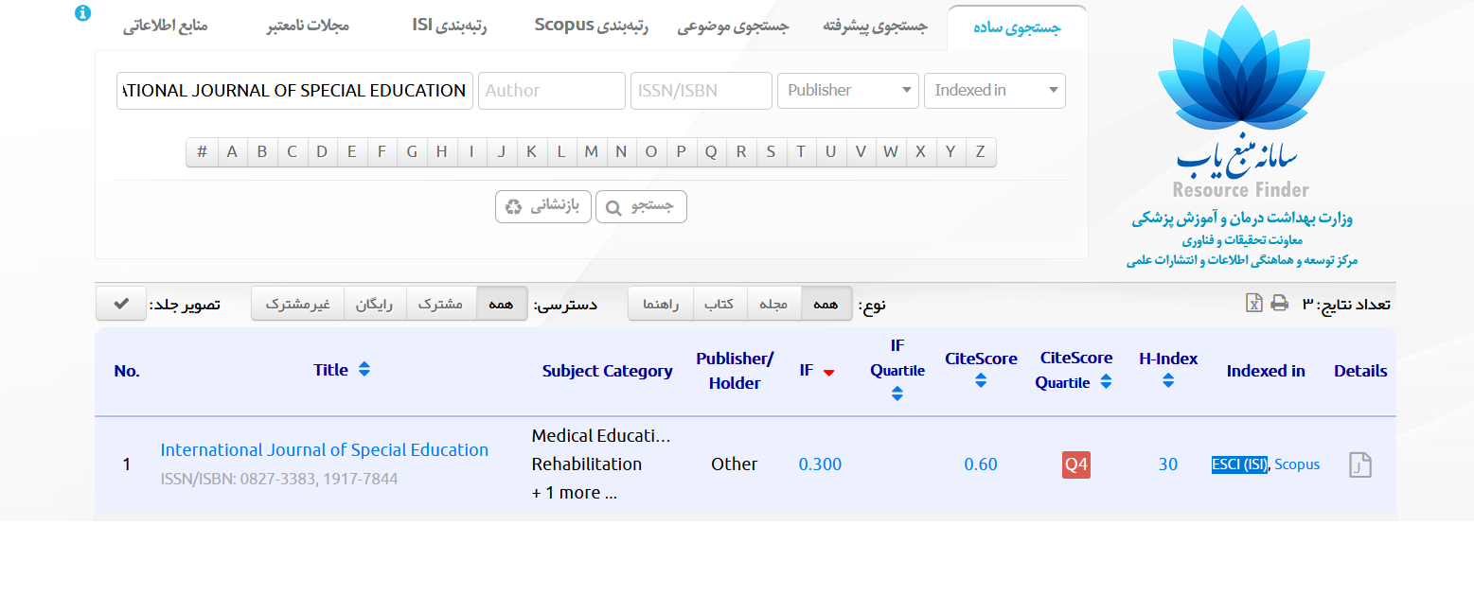This screenshot has height=613, width=1474.
Task: Click the Other publisher cell
Action: [735, 464]
